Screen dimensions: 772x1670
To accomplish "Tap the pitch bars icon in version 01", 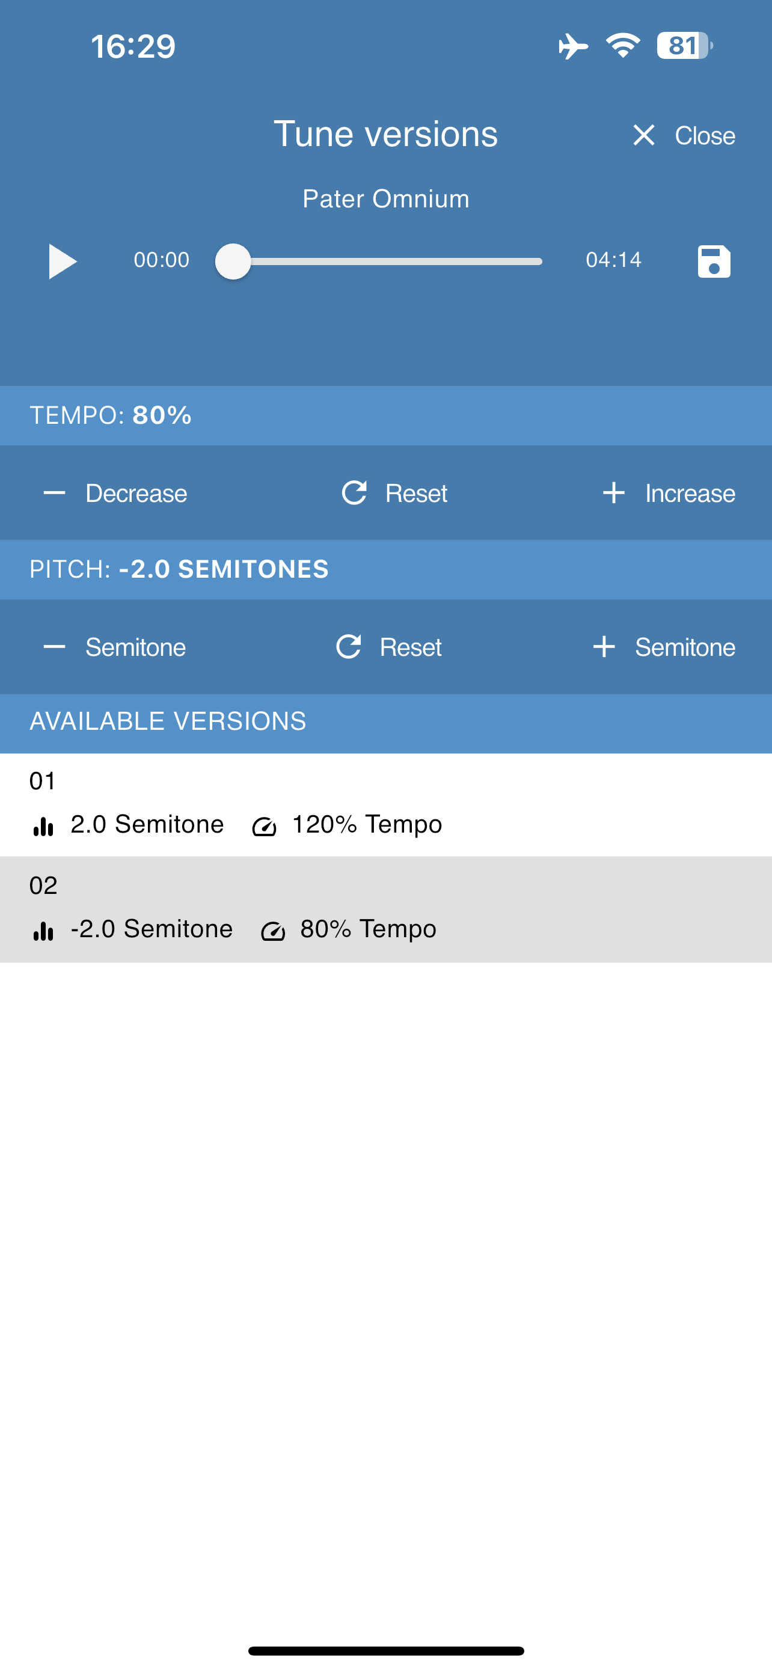I will pyautogui.click(x=43, y=826).
